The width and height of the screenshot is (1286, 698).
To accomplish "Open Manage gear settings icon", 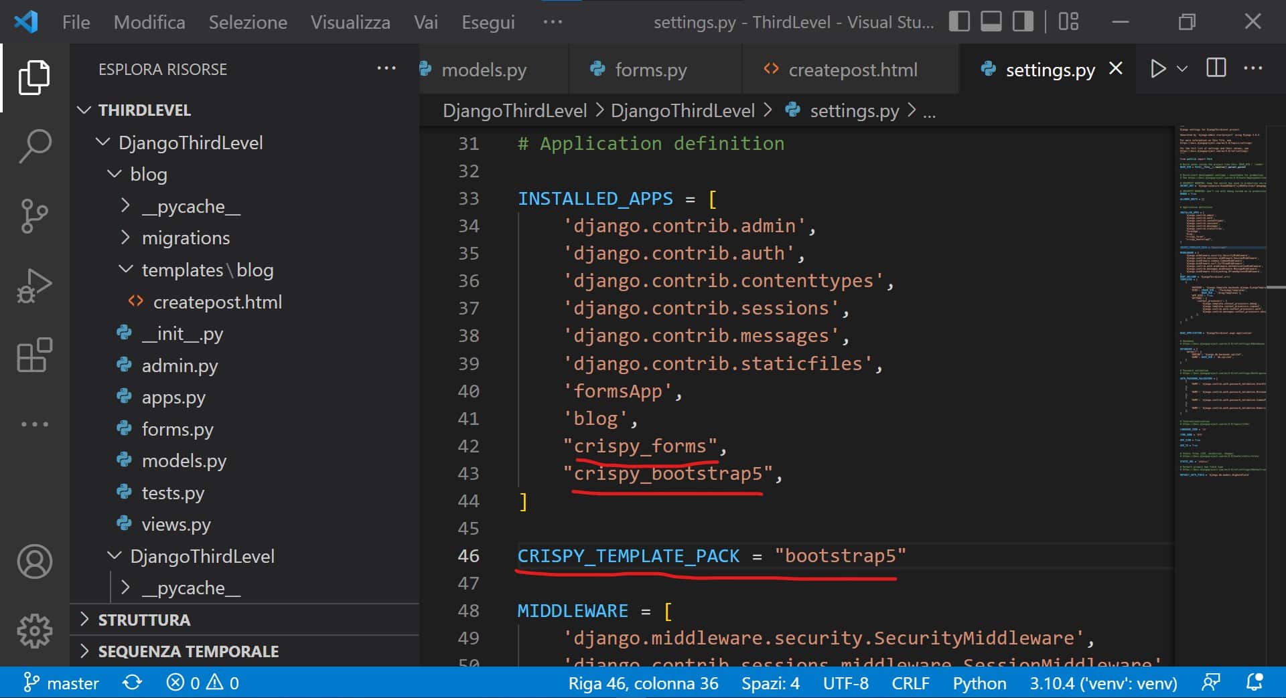I will click(34, 630).
